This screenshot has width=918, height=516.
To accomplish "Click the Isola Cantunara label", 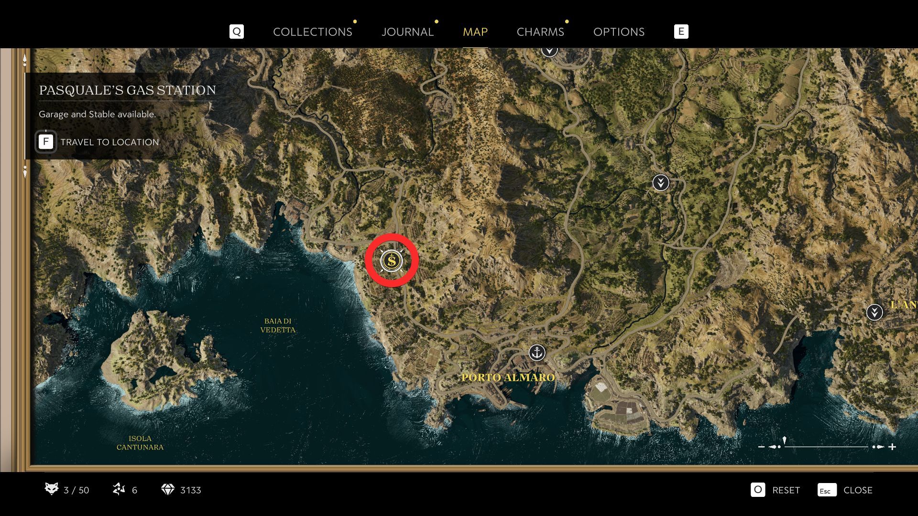I will click(x=140, y=443).
